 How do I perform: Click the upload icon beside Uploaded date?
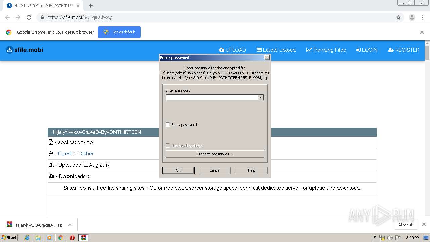pos(51,165)
